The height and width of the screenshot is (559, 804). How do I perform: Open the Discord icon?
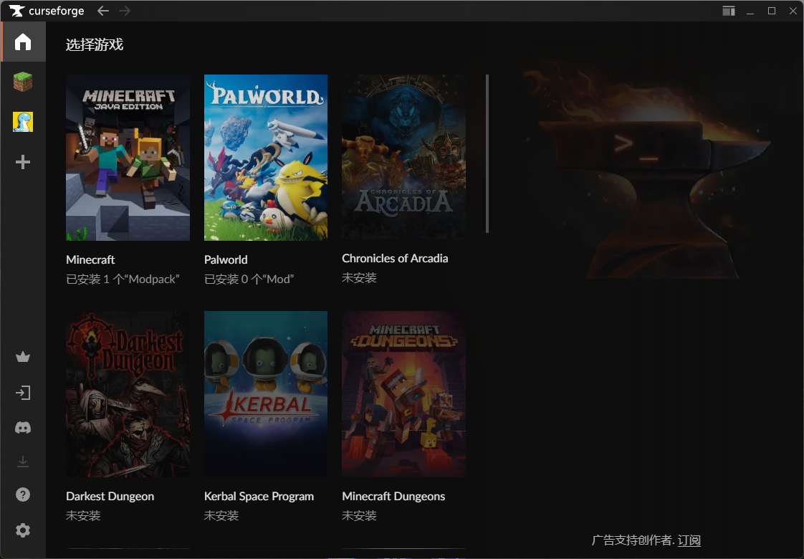coord(23,428)
